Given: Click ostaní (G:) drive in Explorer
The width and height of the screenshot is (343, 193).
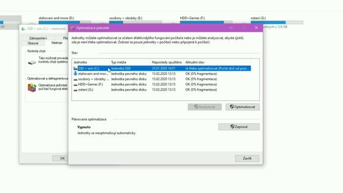Looking at the screenshot, I should [277, 22].
